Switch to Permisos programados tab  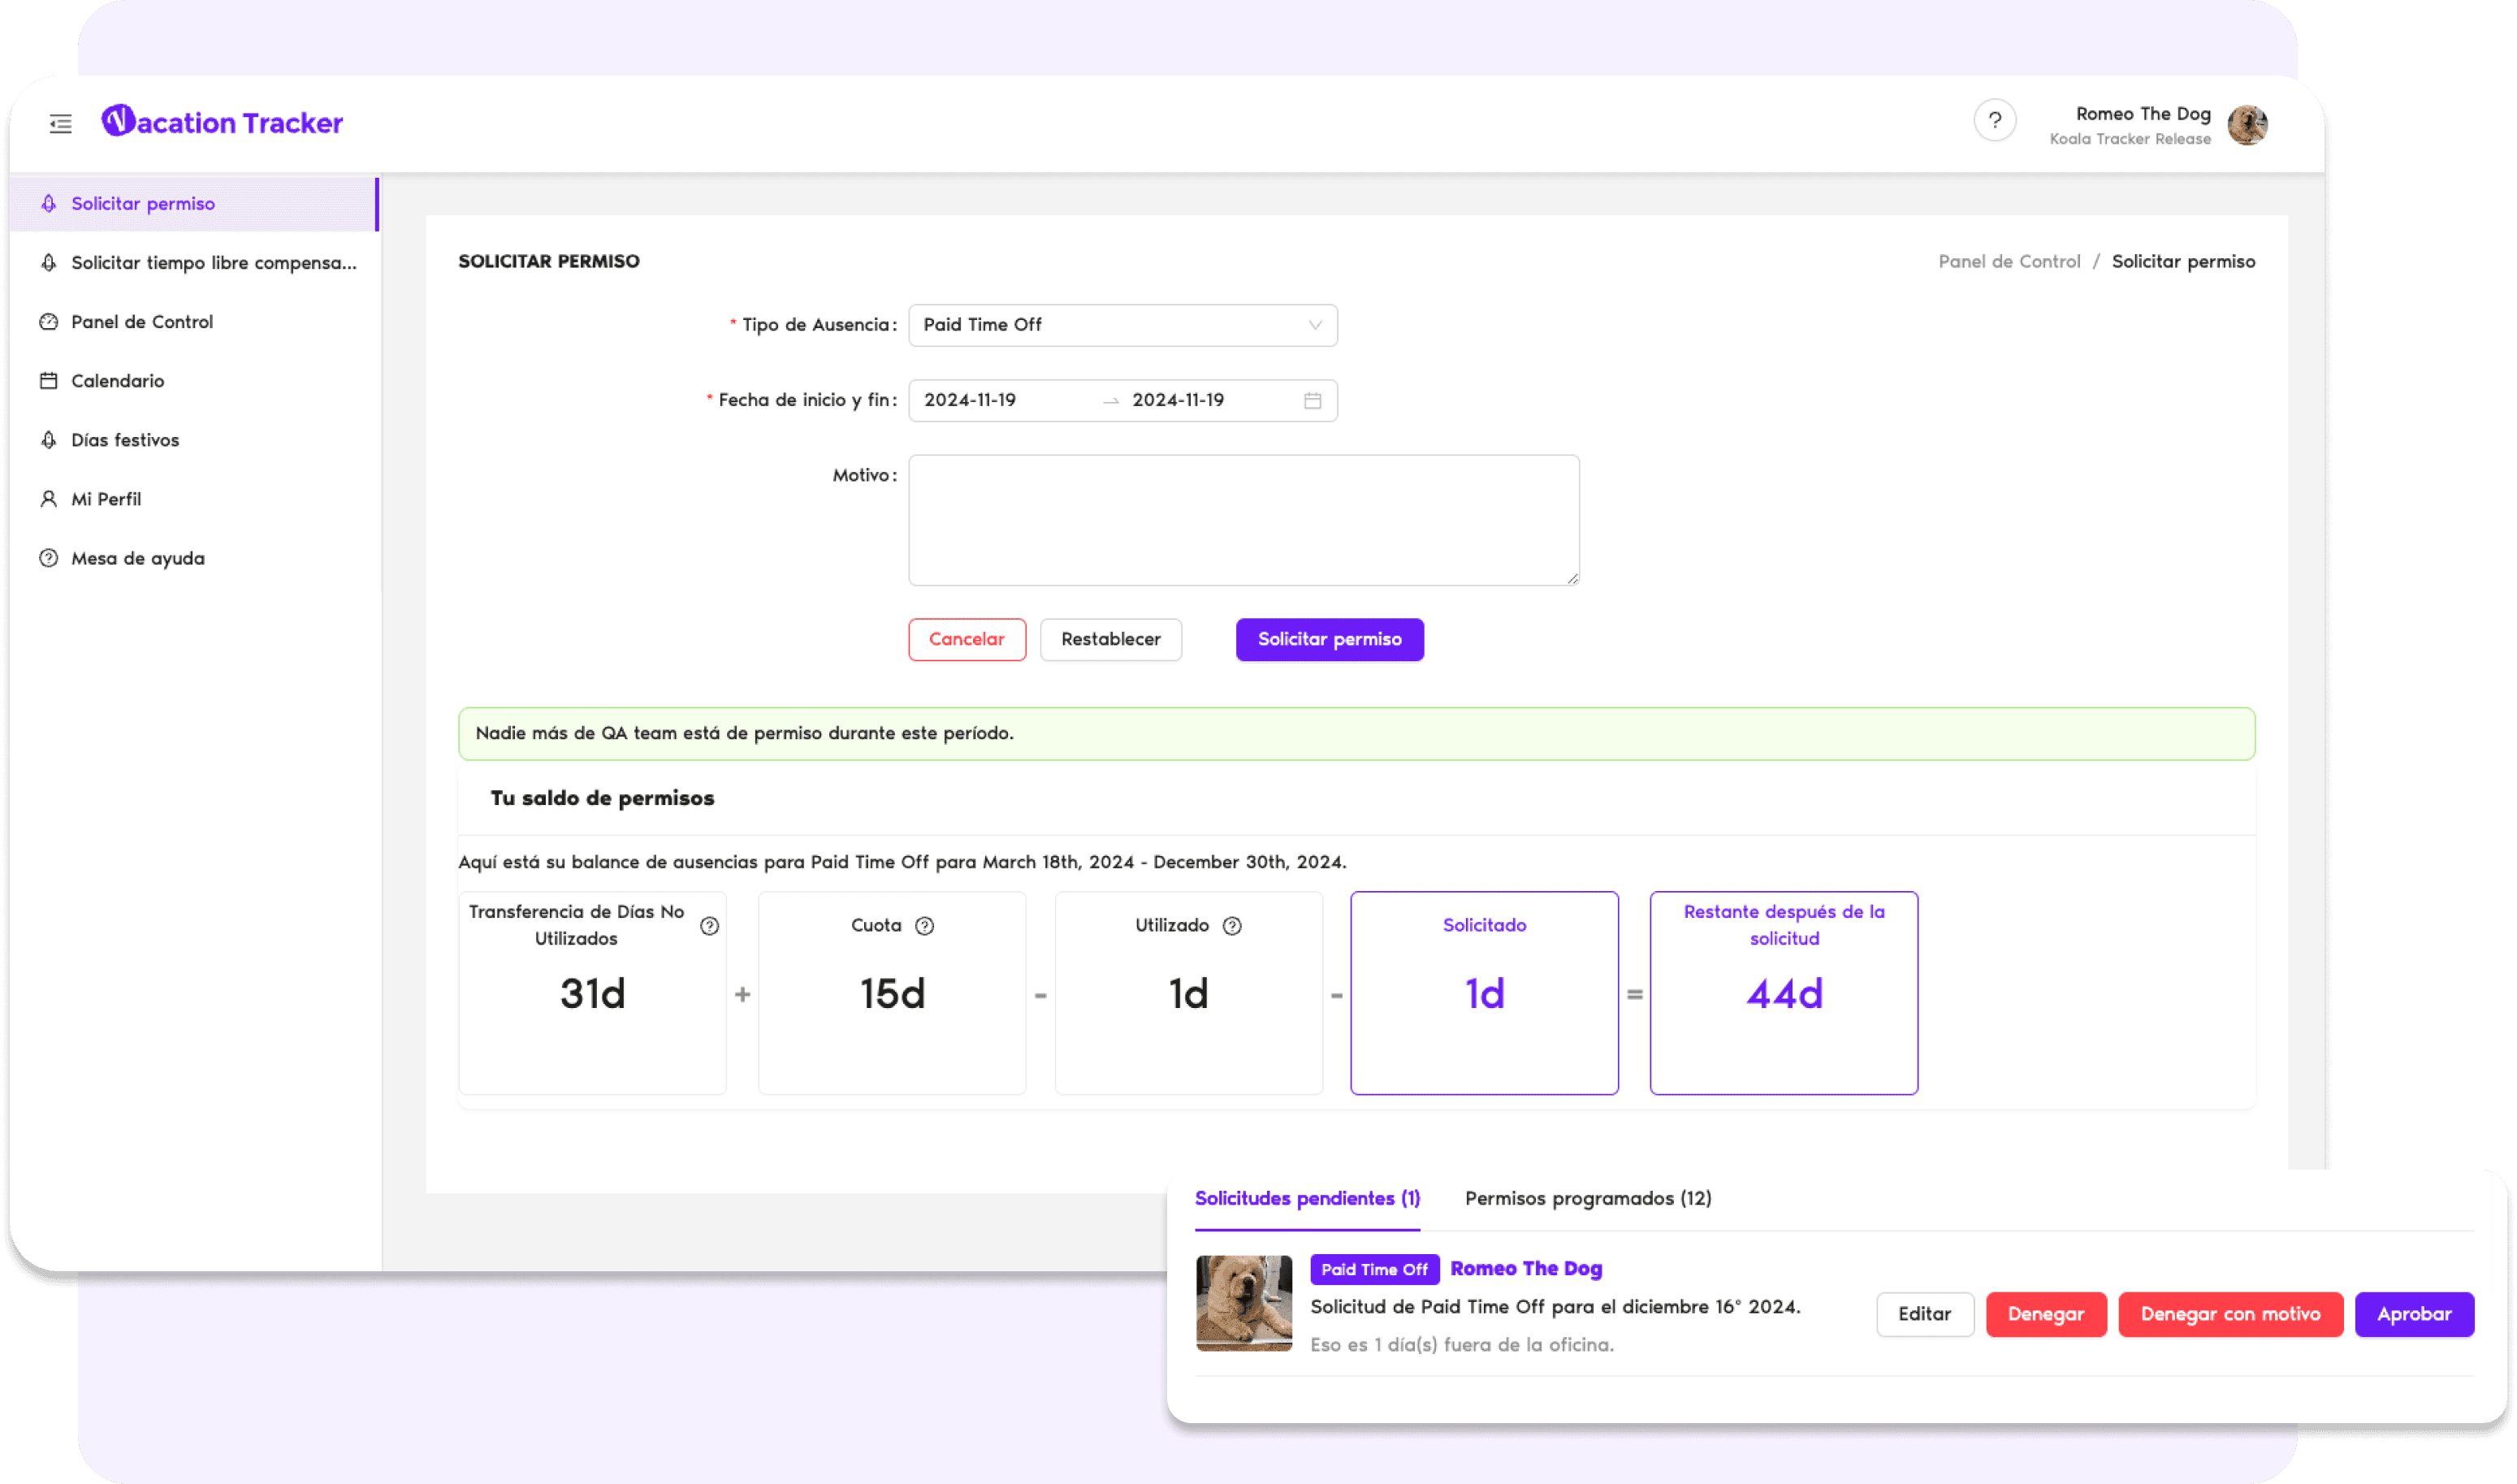pyautogui.click(x=1586, y=1198)
